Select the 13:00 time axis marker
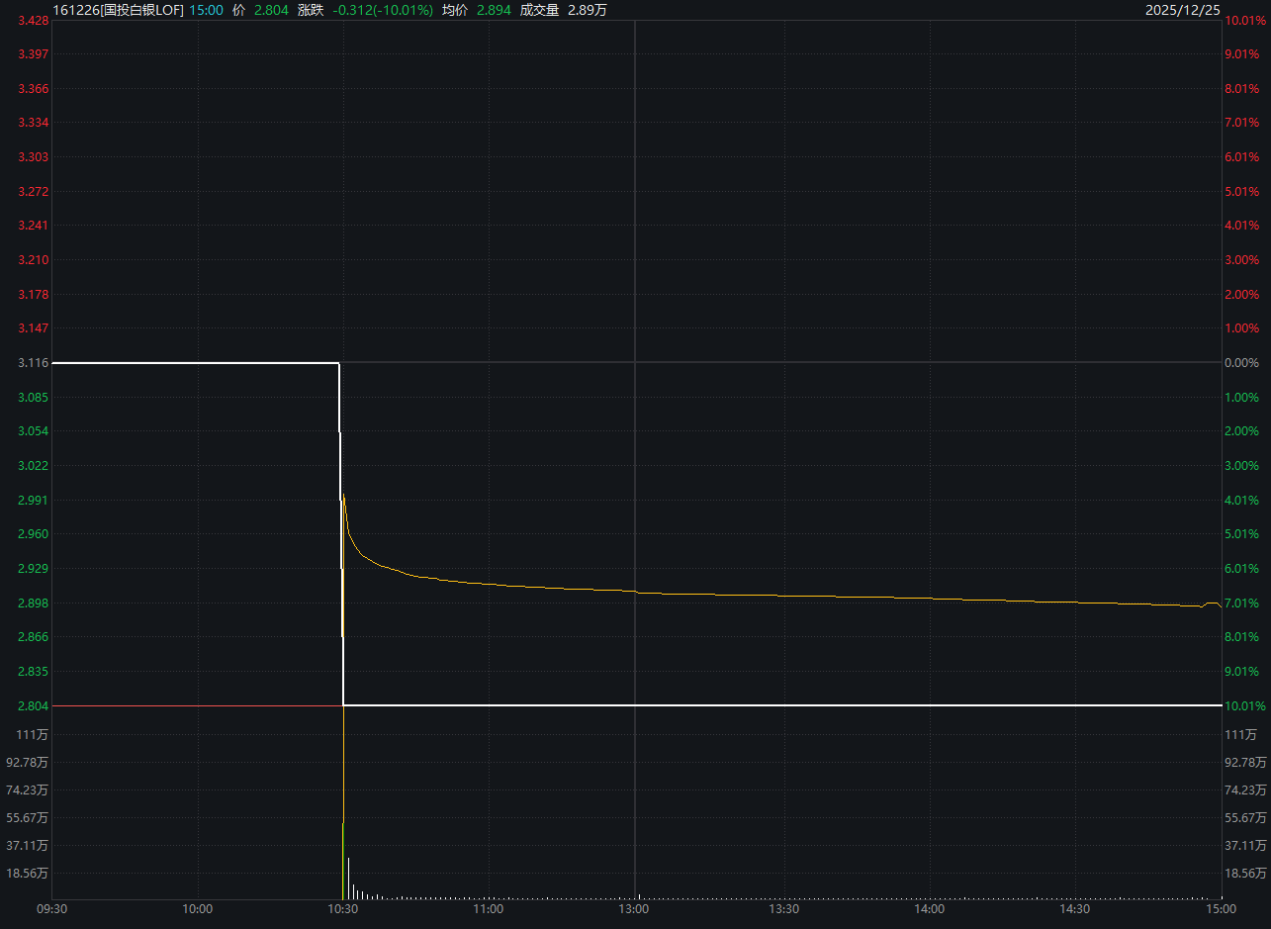1271x929 pixels. tap(634, 908)
